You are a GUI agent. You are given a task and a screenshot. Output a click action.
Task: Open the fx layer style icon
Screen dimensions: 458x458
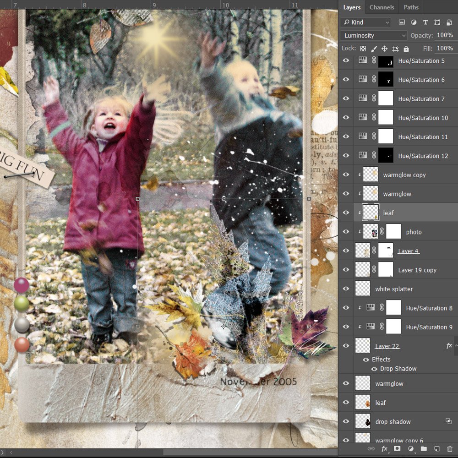click(384, 449)
